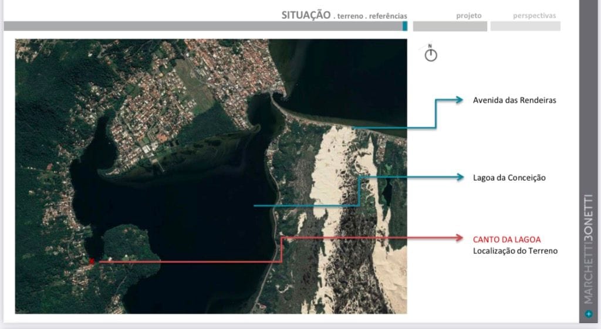This screenshot has width=601, height=329.
Task: Select the Localização do Terreno caption
Action: (x=515, y=251)
